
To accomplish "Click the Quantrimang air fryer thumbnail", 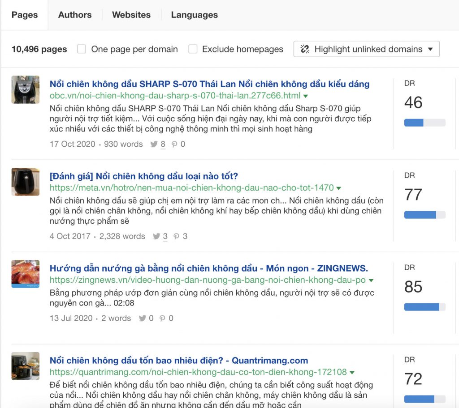I will click(x=26, y=366).
